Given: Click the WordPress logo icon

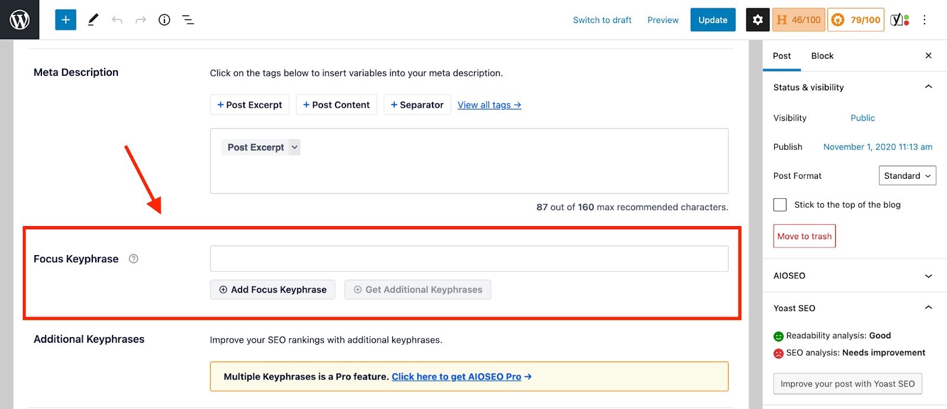Looking at the screenshot, I should pos(20,20).
